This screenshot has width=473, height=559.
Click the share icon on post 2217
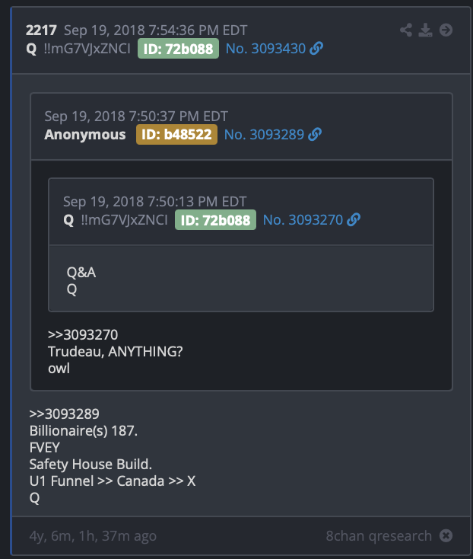[406, 30]
